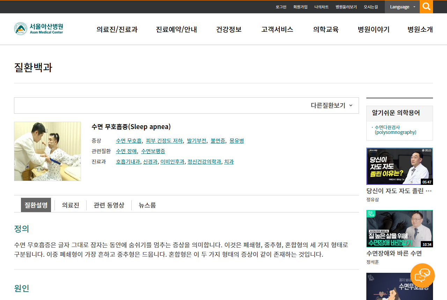Click video title 당신이 자도 자도 졸린

tap(399, 191)
